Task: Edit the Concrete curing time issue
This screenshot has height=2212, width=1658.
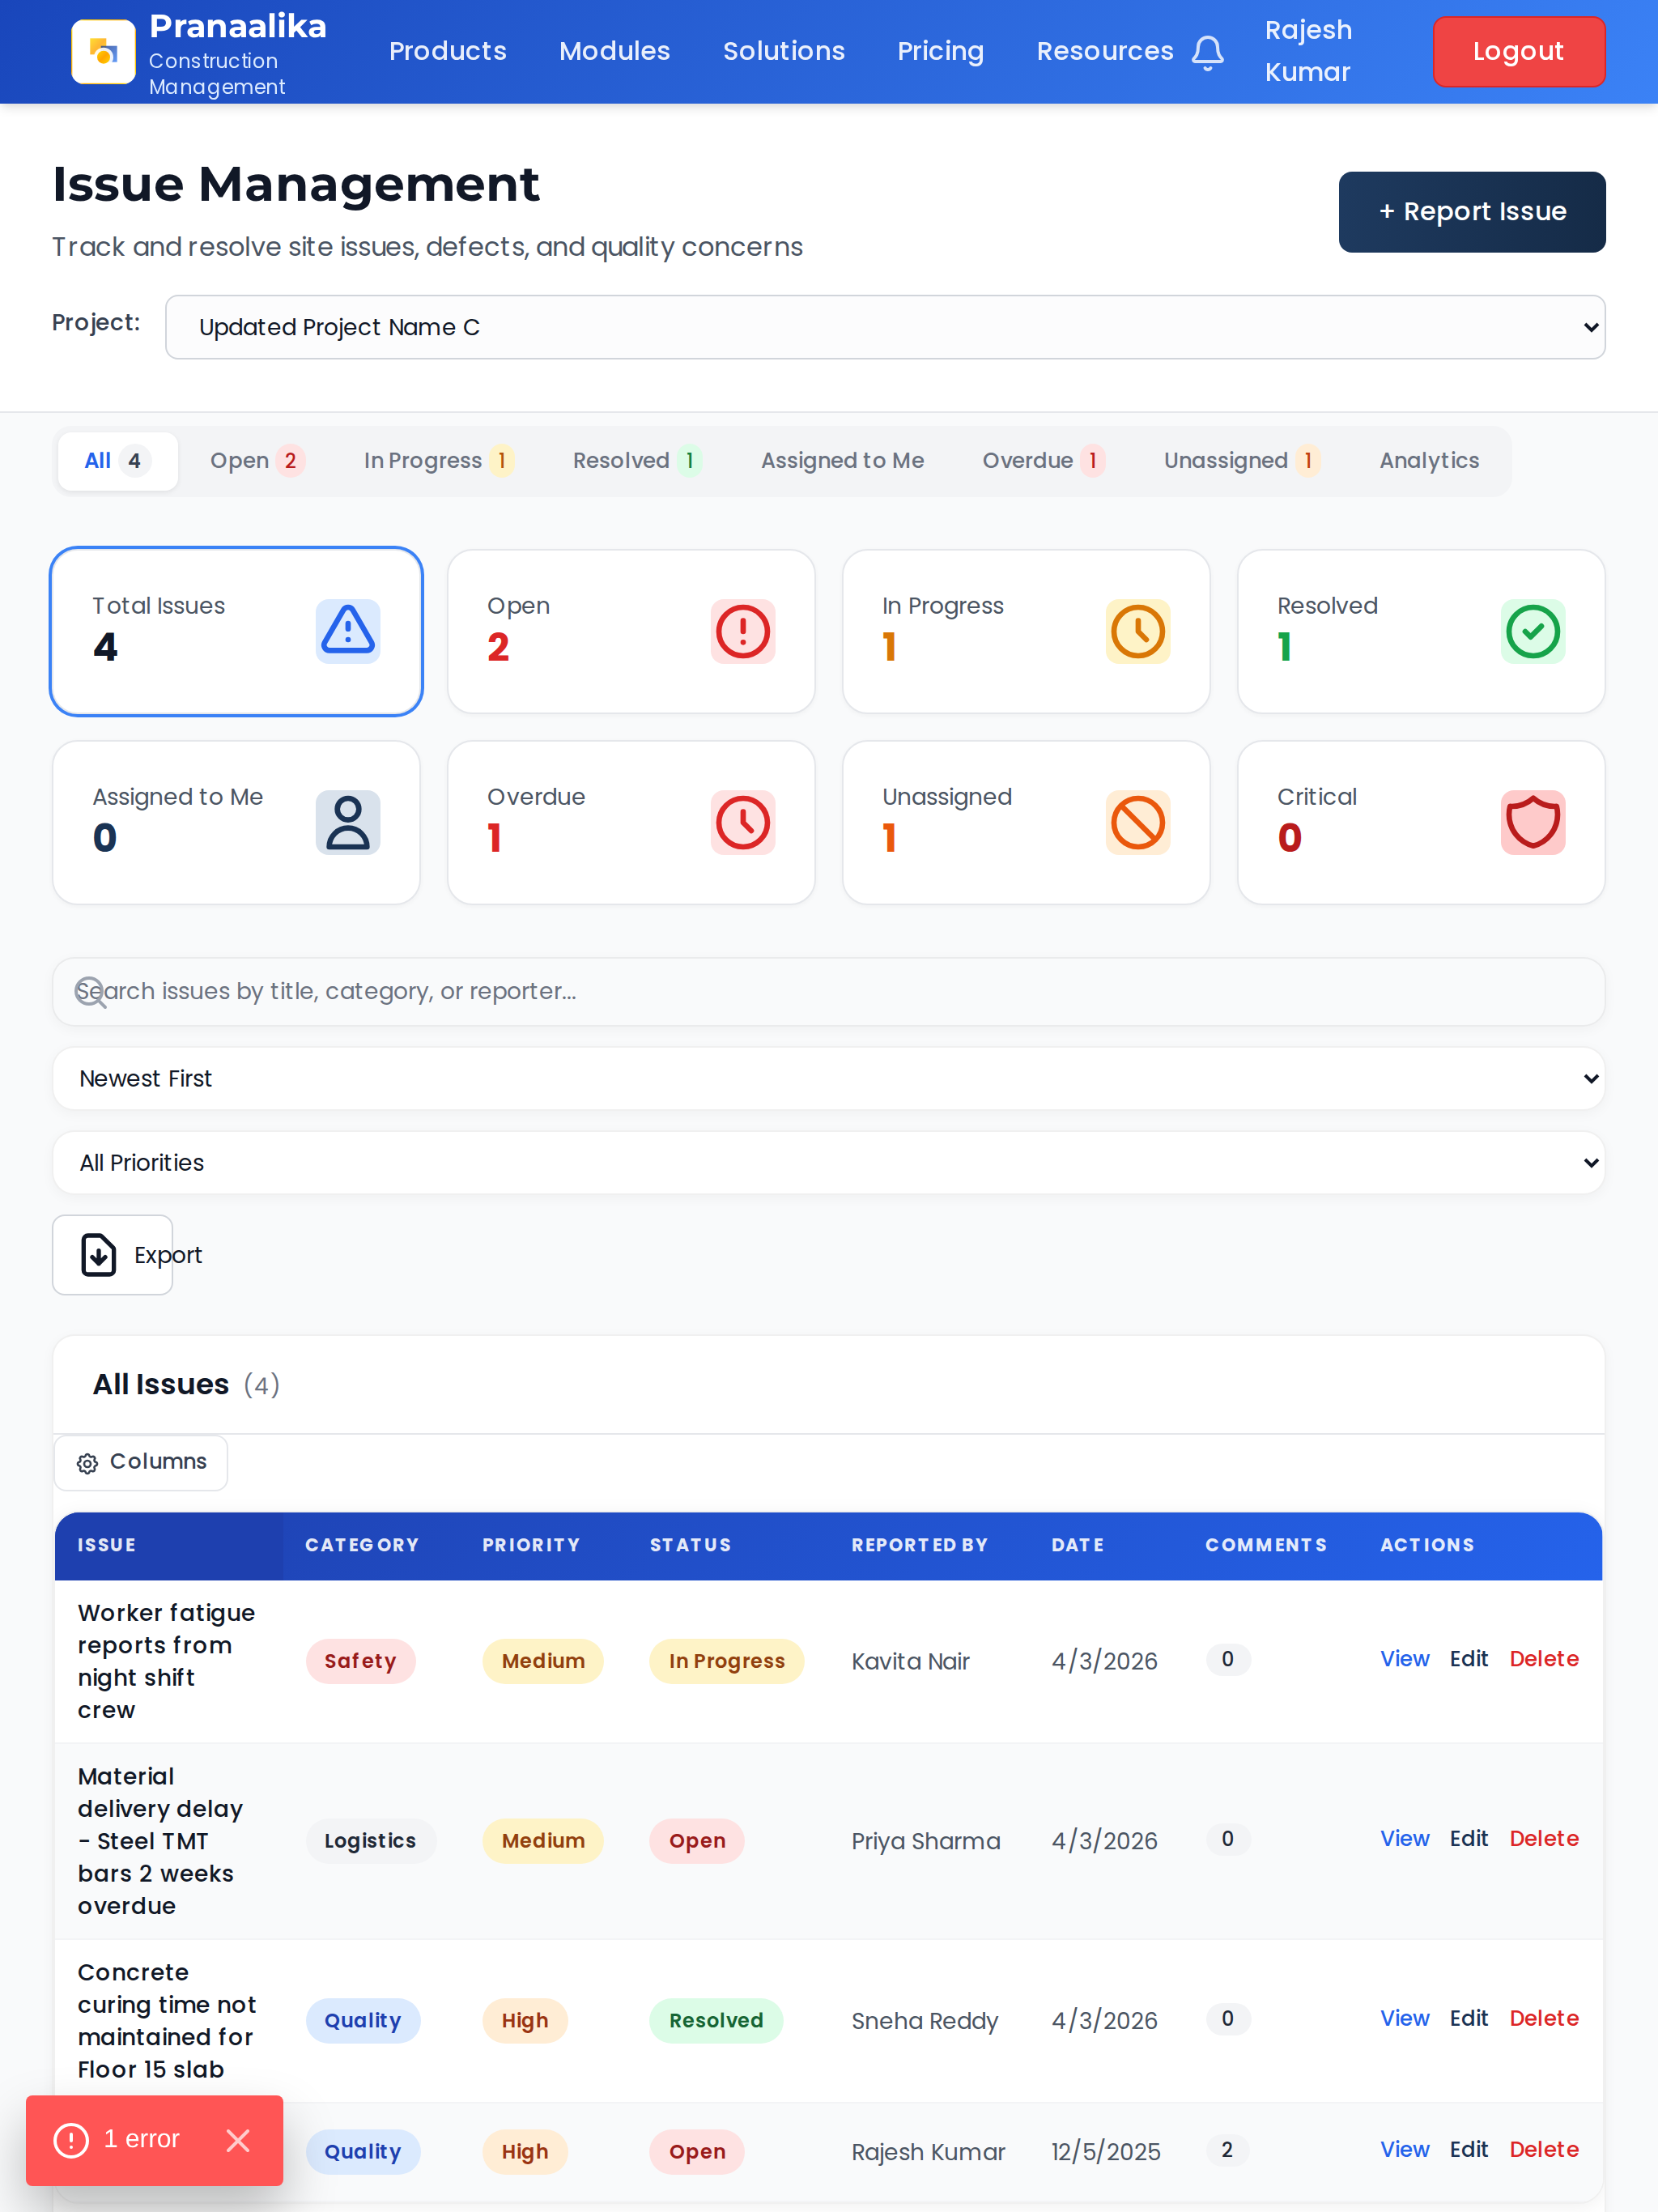Action: click(x=1469, y=2019)
